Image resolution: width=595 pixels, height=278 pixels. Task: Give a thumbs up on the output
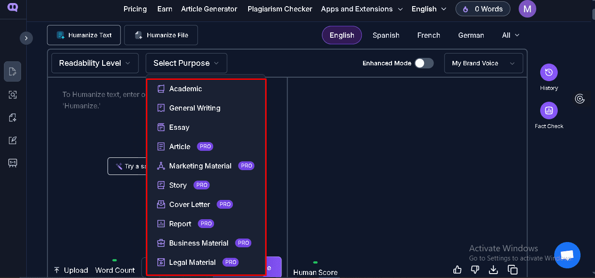tap(457, 269)
